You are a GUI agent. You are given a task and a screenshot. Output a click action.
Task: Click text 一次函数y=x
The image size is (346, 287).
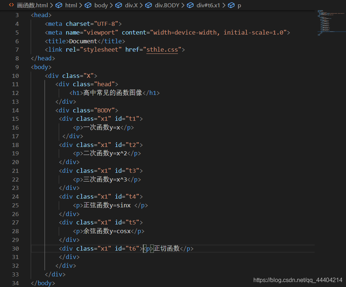point(102,127)
